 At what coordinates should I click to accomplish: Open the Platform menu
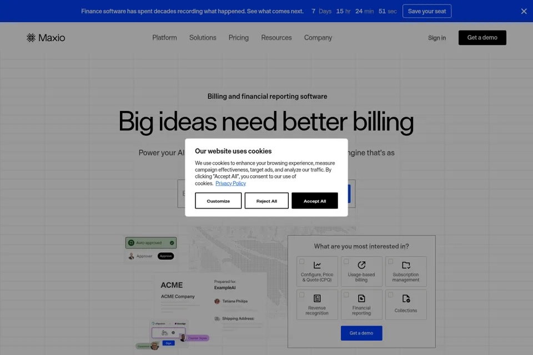pos(164,38)
